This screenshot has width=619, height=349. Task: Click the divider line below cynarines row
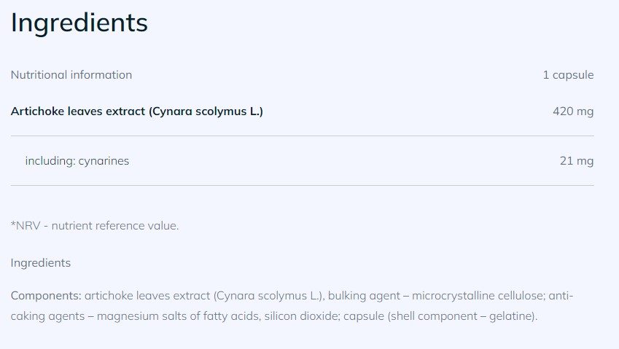click(303, 186)
